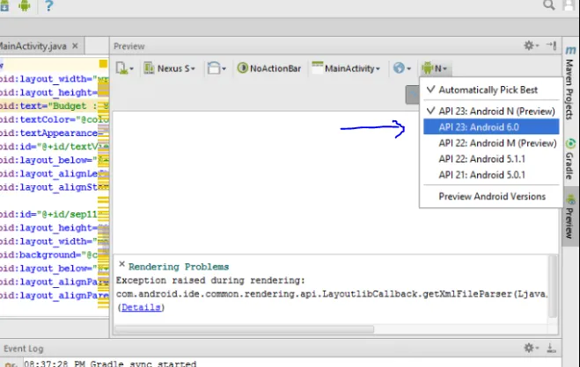Choose device from Nexus S dropdown
The height and width of the screenshot is (367, 580).
click(x=169, y=68)
